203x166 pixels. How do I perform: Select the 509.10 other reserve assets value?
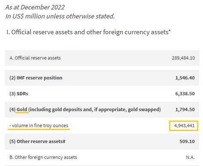point(187,141)
